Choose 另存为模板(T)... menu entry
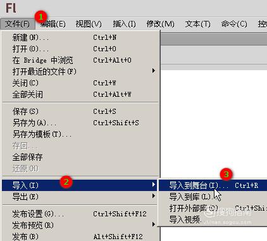Screen dimensions: 267x241 [80, 134]
